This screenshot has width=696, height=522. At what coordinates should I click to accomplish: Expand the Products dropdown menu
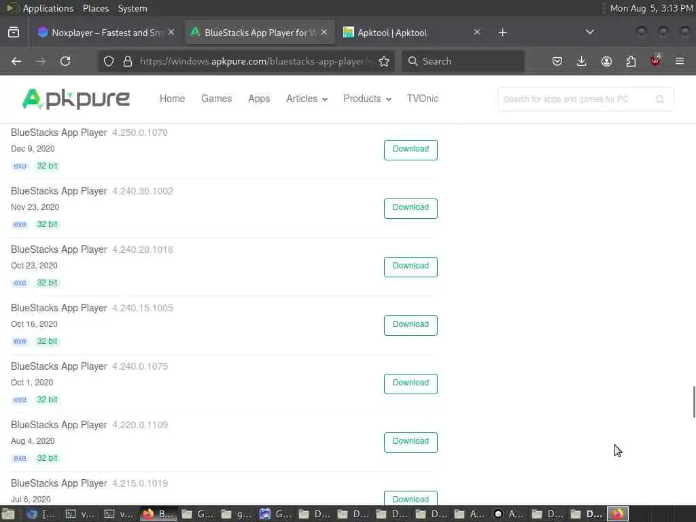click(x=368, y=99)
